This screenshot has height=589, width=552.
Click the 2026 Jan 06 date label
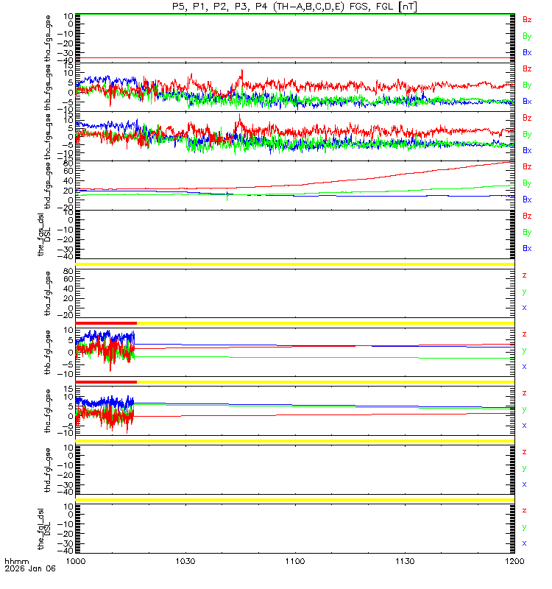click(30, 568)
